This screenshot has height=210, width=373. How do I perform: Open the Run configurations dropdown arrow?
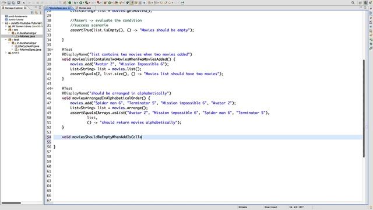tap(83, 3)
